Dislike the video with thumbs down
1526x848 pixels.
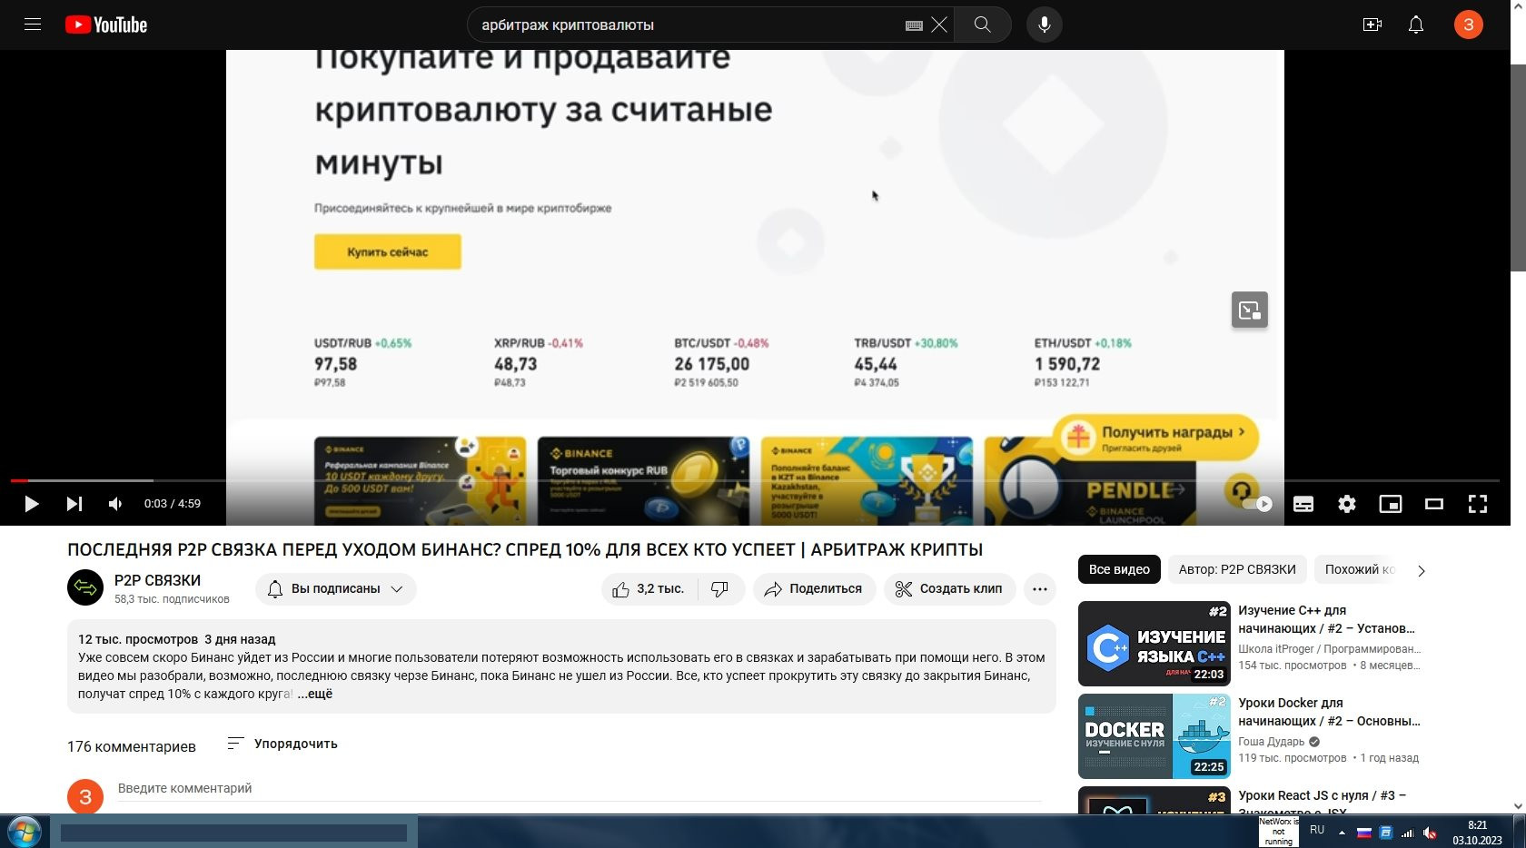click(720, 589)
